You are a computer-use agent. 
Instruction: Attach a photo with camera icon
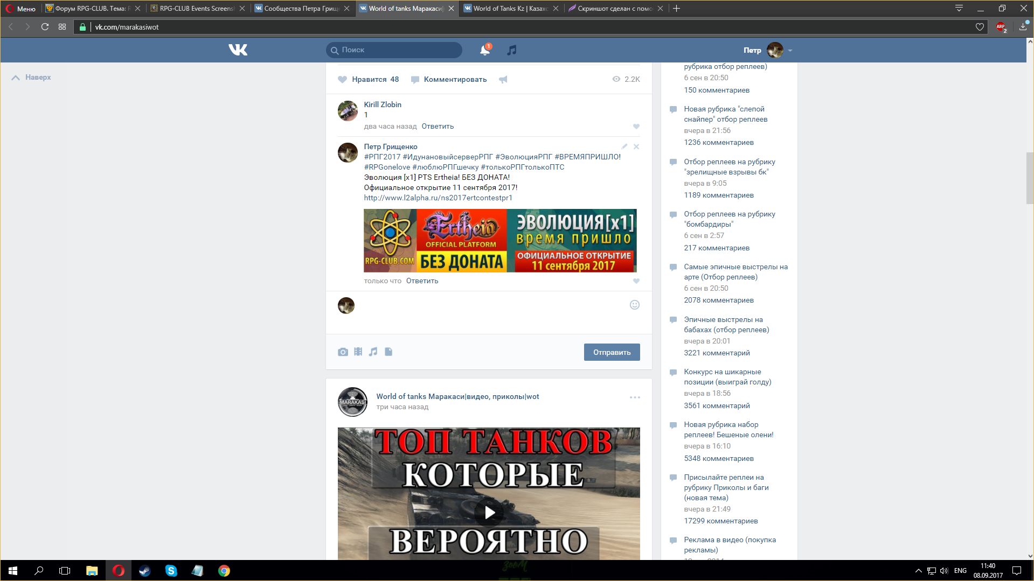click(343, 352)
